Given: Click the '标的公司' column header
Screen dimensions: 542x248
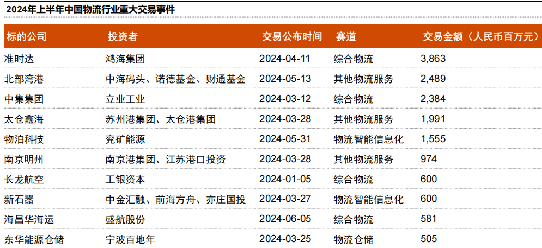Looking at the screenshot, I should [26, 36].
